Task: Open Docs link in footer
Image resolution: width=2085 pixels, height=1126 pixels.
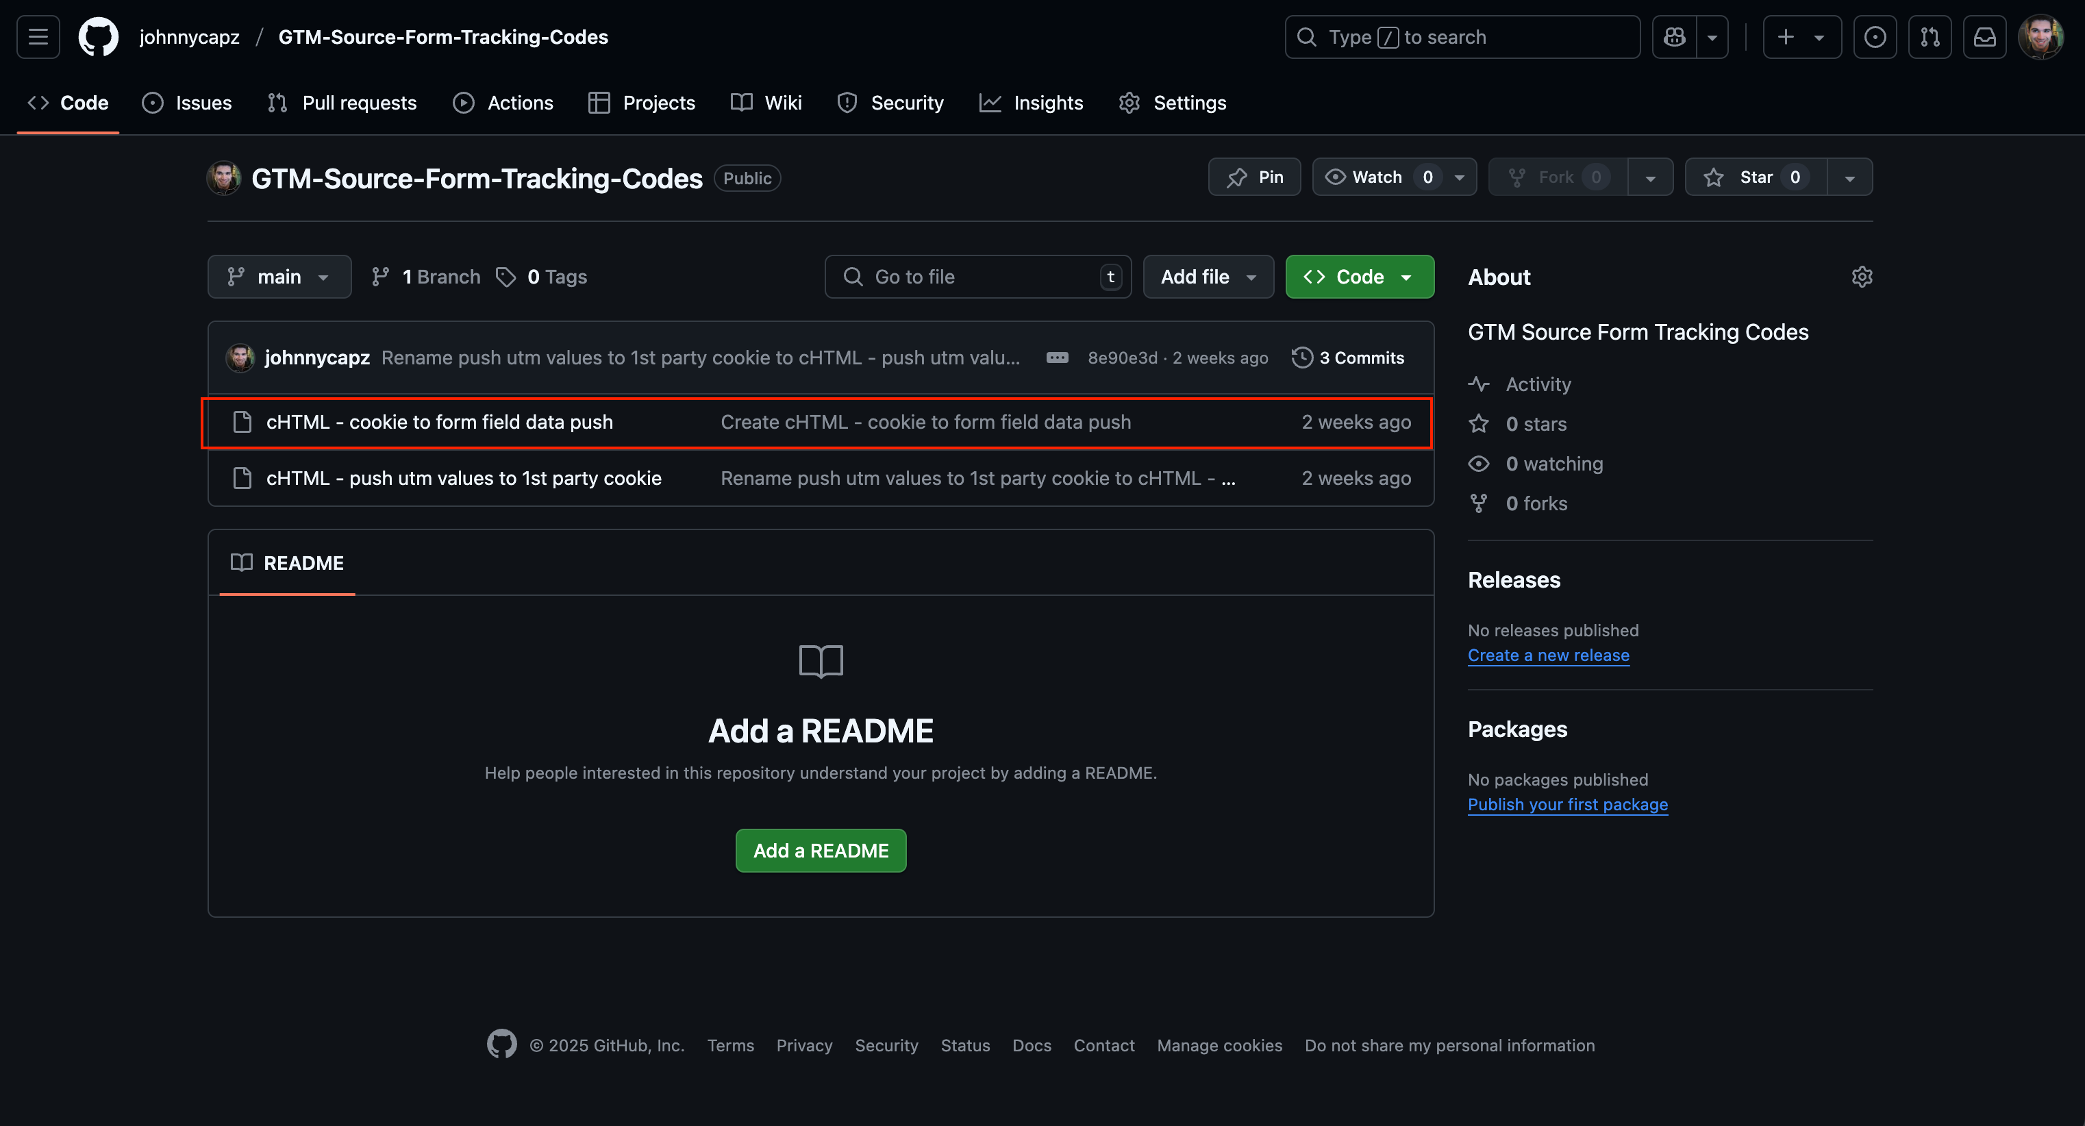Action: (1031, 1045)
